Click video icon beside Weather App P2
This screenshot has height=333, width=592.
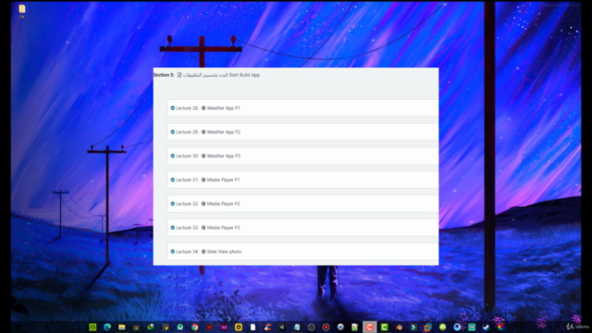[203, 131]
